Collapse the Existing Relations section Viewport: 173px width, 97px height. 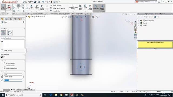point(24,38)
